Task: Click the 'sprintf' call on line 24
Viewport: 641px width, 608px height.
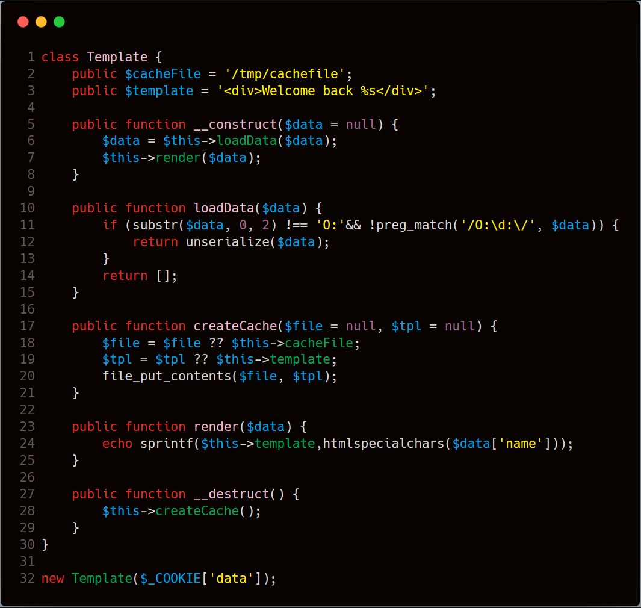Action: click(167, 444)
